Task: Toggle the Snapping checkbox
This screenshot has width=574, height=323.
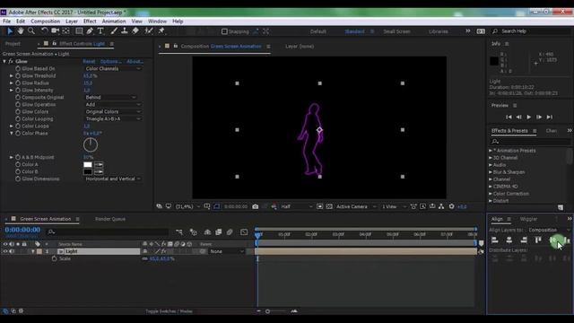Action: [x=224, y=31]
